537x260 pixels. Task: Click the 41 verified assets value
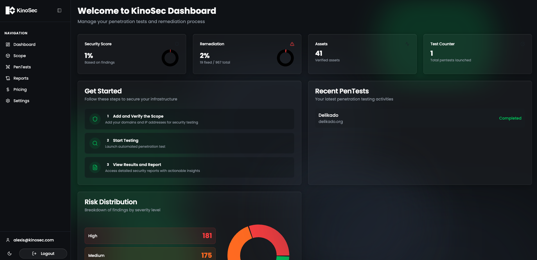pyautogui.click(x=319, y=53)
